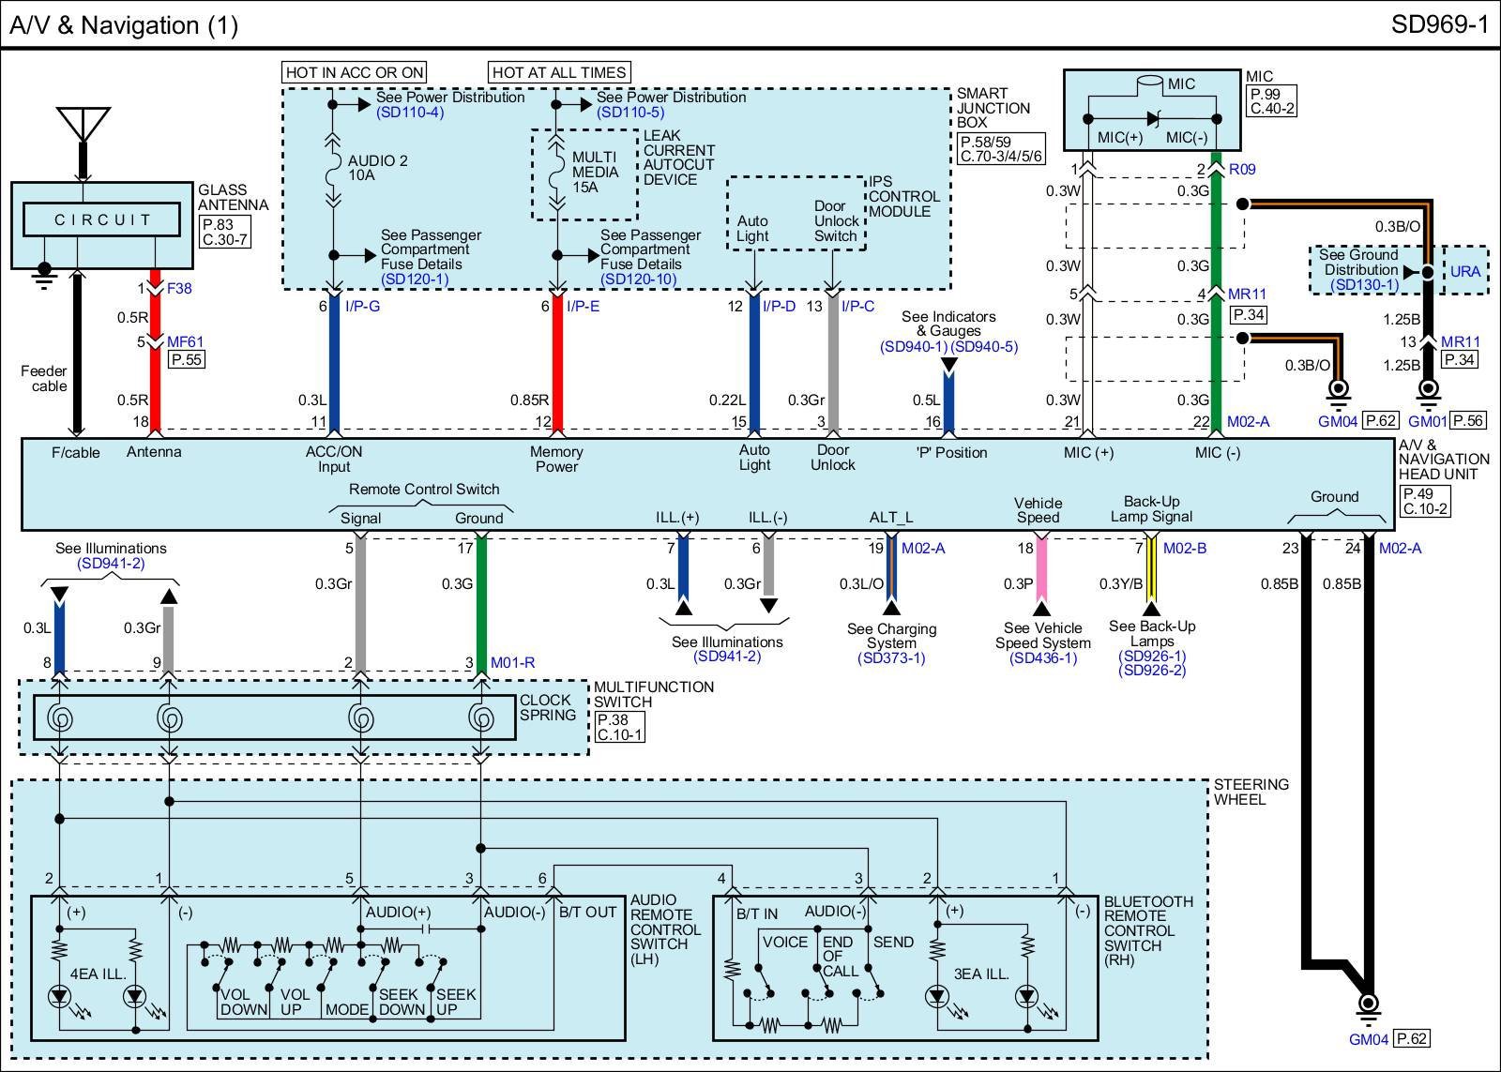
Task: Select the GM04 ground symbol at bottom right
Action: [1368, 1004]
